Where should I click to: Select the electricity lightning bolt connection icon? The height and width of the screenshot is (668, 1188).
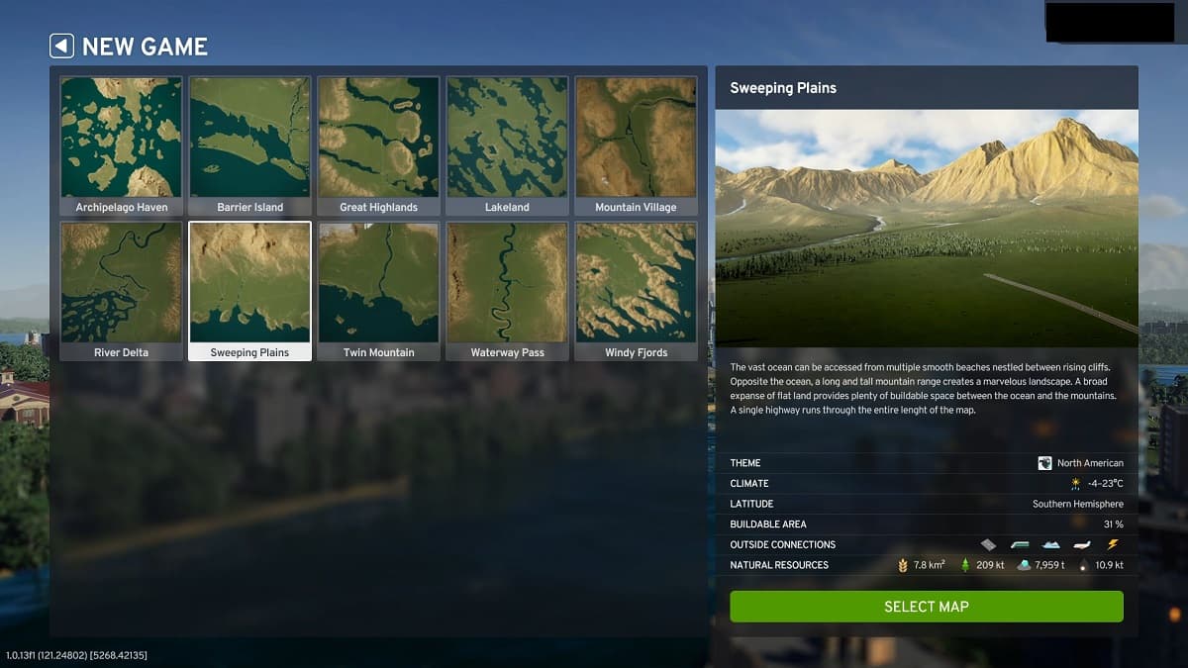pos(1112,544)
